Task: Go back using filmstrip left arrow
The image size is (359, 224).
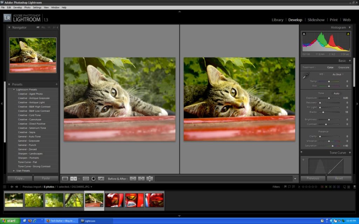Action: pyautogui.click(x=12, y=187)
